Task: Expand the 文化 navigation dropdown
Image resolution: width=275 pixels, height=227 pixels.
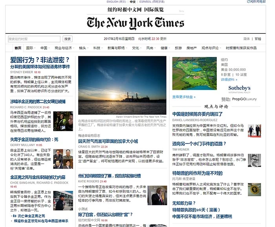Action: 137,48
